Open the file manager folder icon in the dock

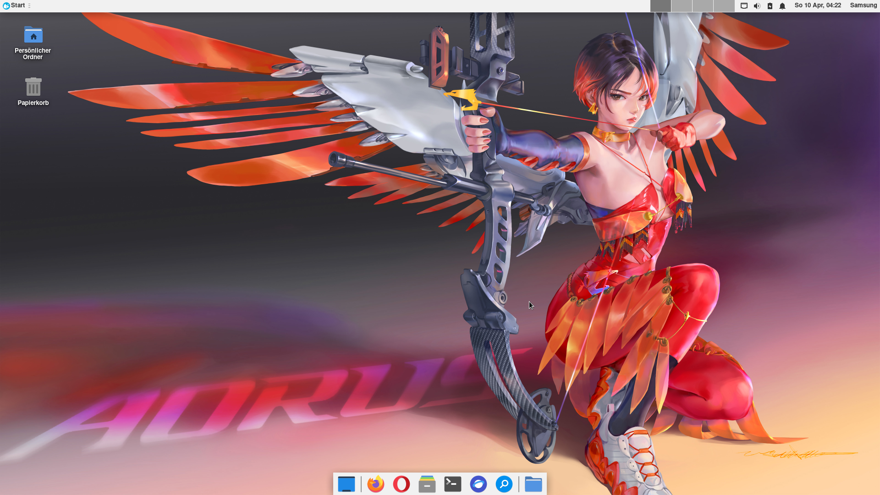pos(533,484)
